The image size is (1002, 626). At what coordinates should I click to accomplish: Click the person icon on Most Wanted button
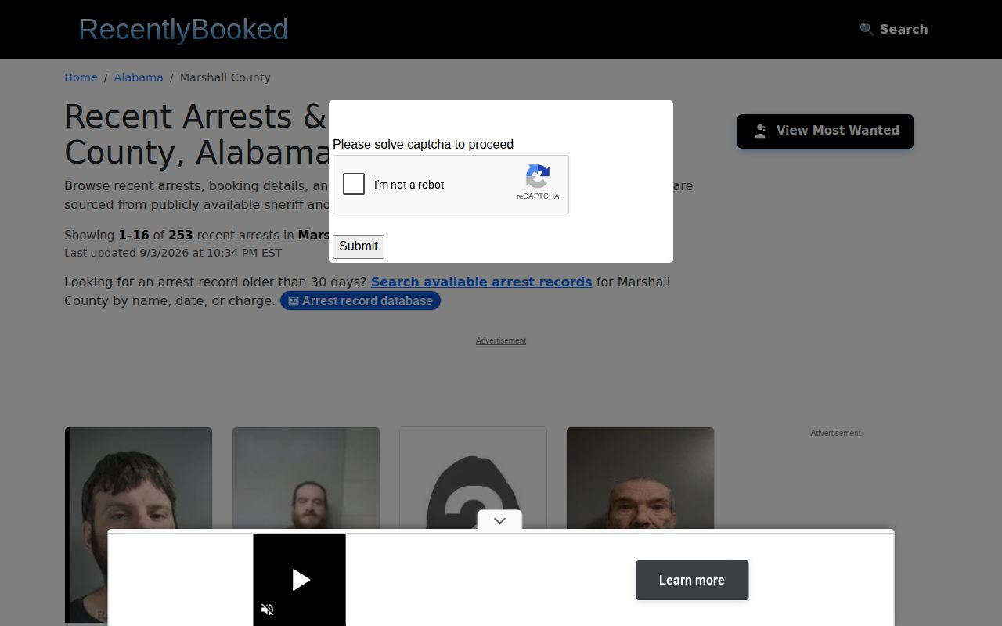tap(760, 131)
